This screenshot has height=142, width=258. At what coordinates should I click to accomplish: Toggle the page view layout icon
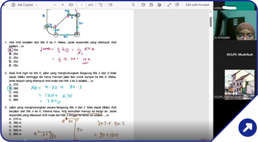point(110,5)
